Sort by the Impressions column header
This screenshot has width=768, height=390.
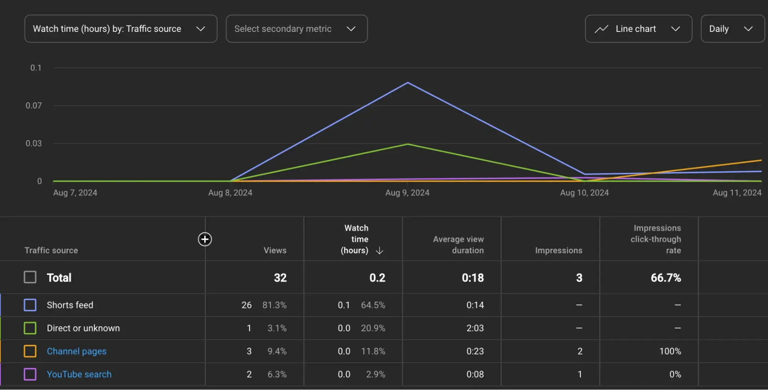(x=559, y=251)
